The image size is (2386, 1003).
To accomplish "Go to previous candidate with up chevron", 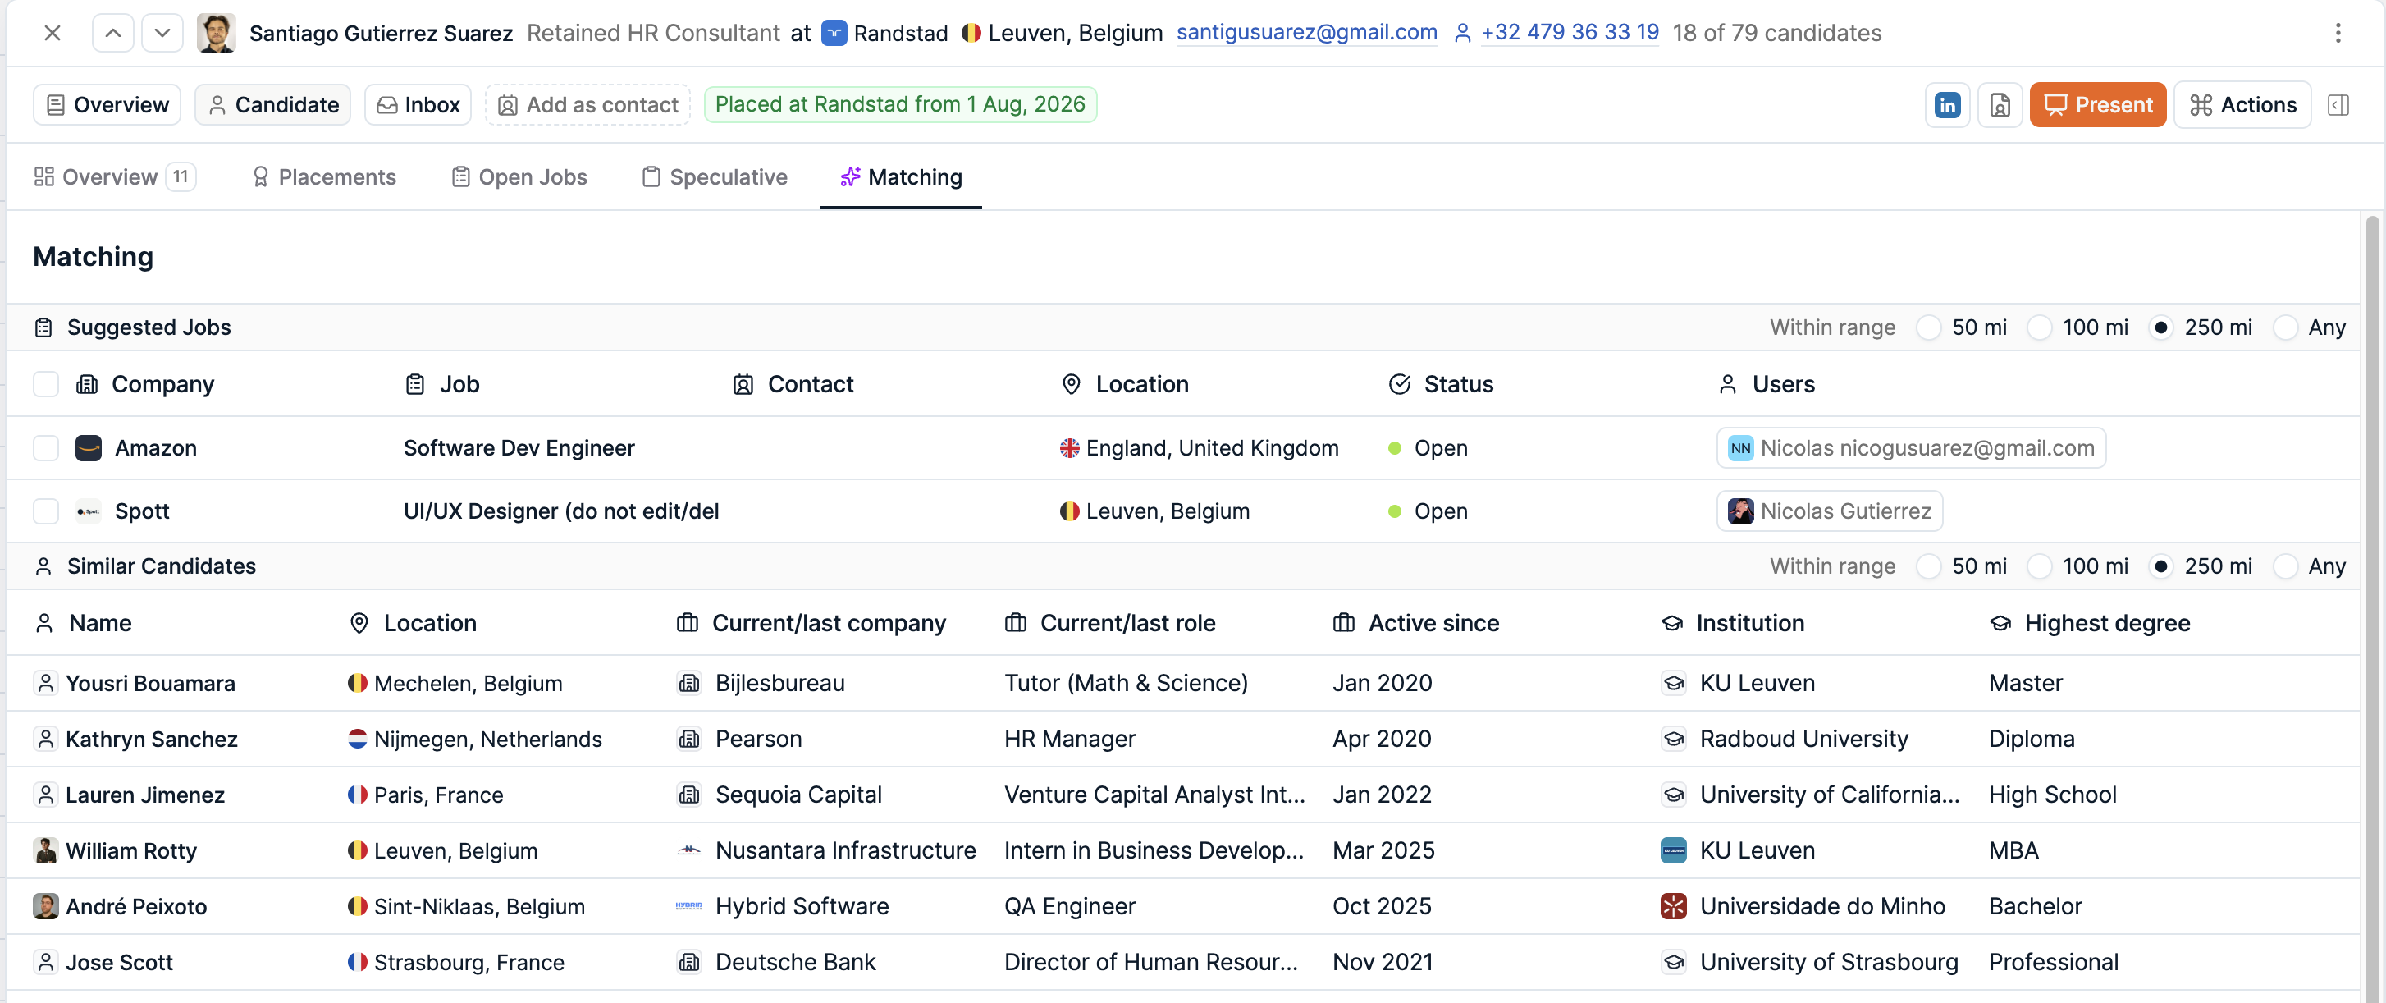I will pos(113,34).
